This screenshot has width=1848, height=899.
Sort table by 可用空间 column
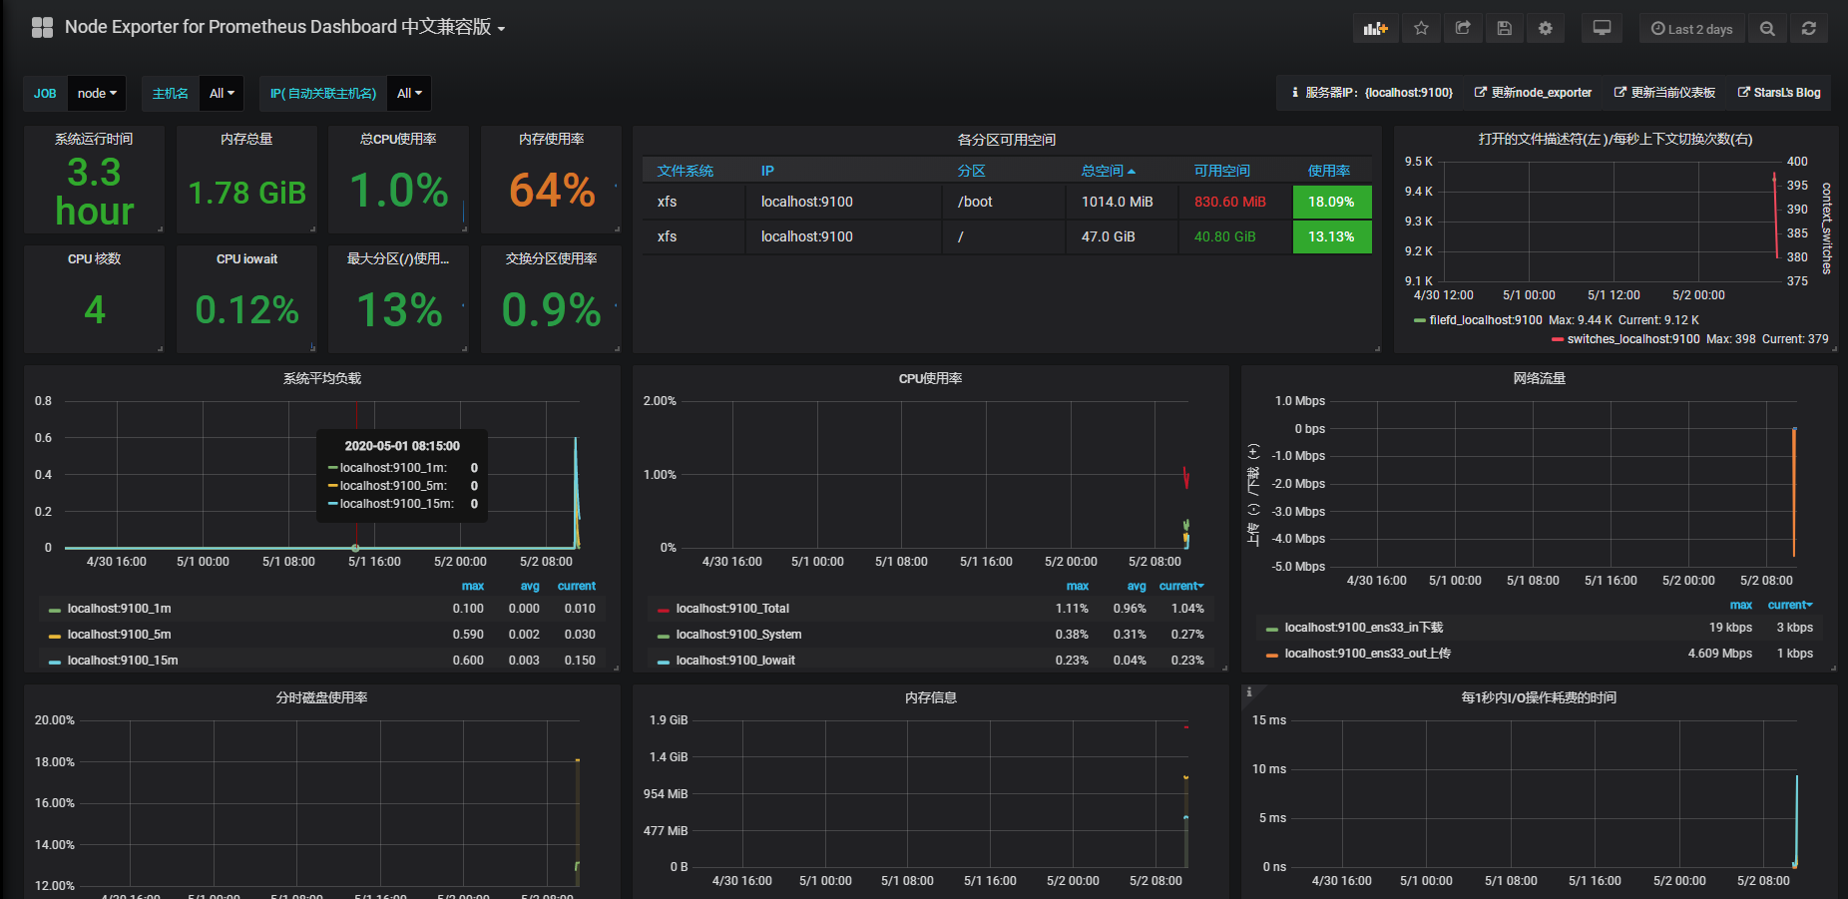coord(1221,171)
